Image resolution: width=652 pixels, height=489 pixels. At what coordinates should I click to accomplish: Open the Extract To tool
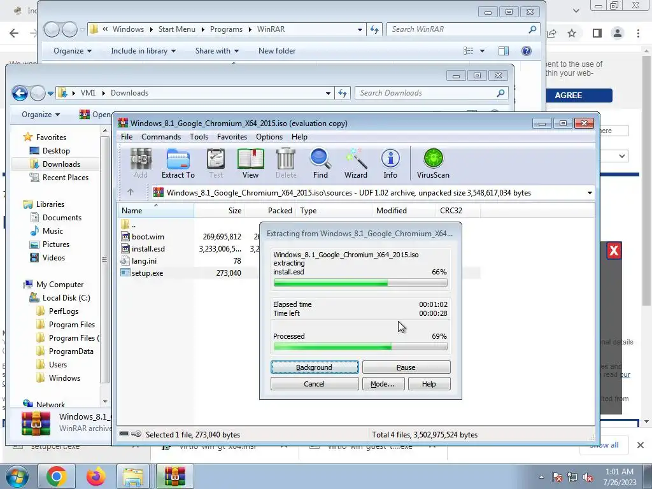[x=178, y=163]
